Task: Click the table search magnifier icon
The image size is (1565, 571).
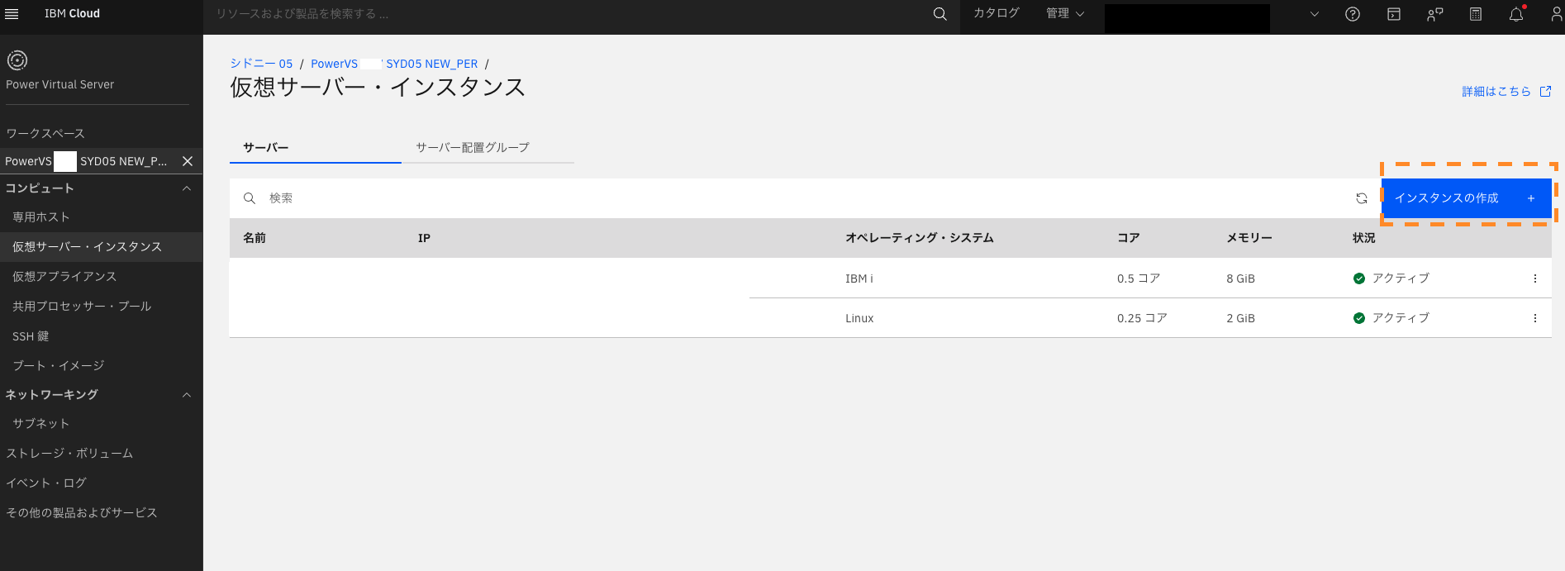Action: click(x=250, y=198)
